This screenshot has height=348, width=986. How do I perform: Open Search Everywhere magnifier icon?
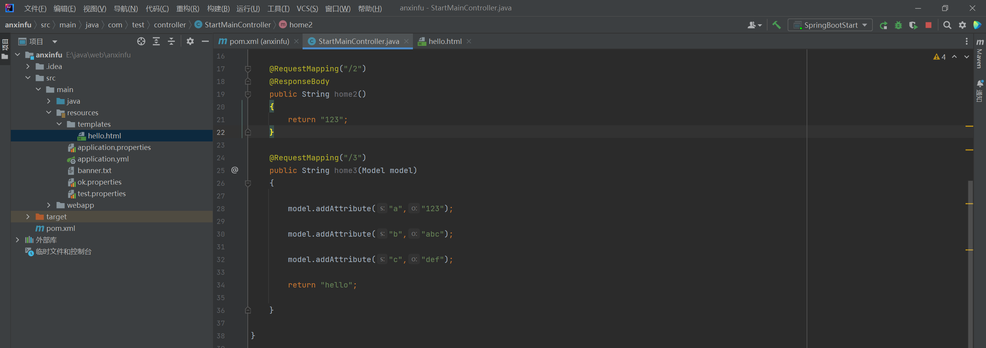click(x=947, y=25)
